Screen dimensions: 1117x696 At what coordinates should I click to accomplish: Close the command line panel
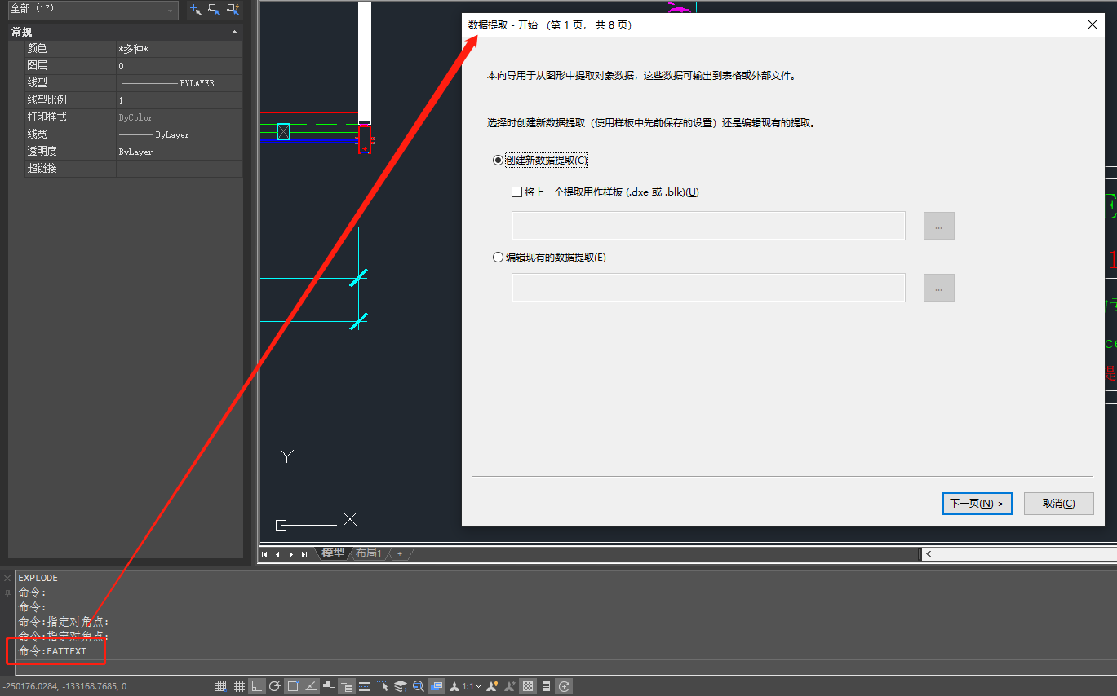pyautogui.click(x=7, y=578)
